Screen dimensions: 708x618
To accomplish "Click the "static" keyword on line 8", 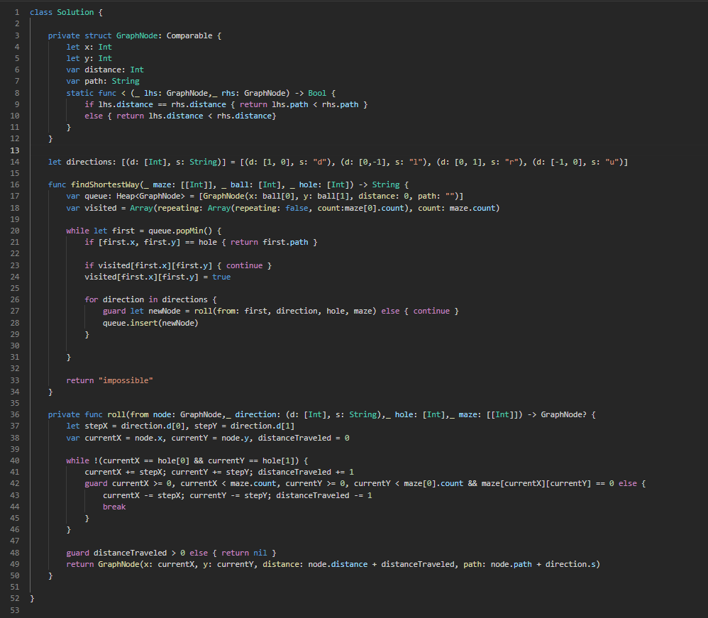I will pos(80,93).
